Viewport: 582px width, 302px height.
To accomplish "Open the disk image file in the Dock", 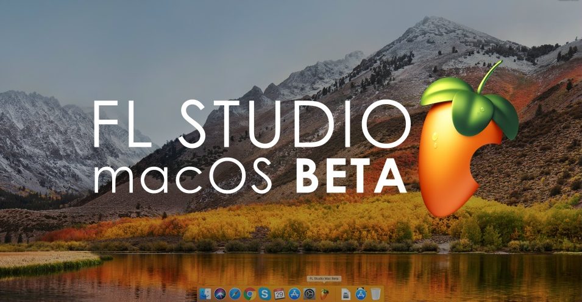I will click(x=346, y=295).
